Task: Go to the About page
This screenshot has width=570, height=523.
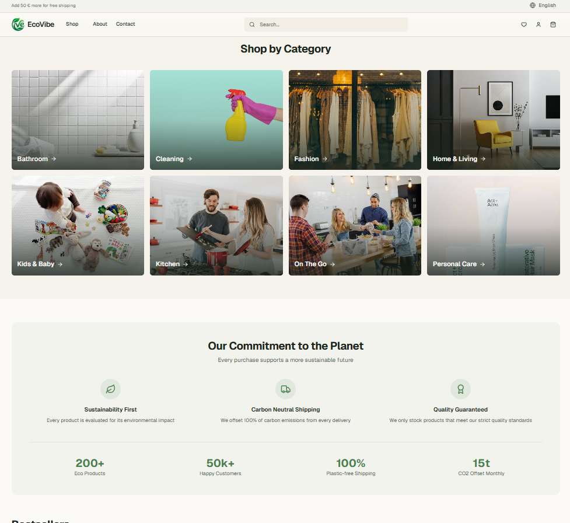Action: [100, 24]
